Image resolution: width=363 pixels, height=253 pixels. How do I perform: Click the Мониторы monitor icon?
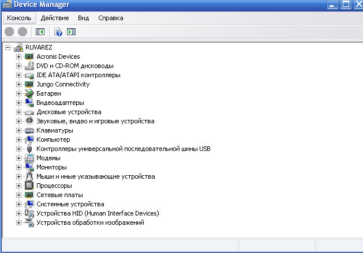coord(30,167)
